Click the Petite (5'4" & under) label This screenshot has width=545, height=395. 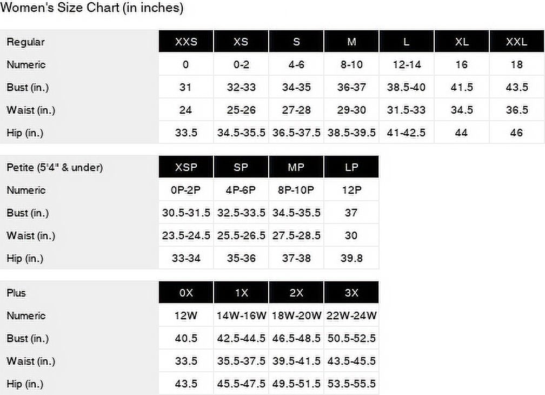tap(55, 167)
